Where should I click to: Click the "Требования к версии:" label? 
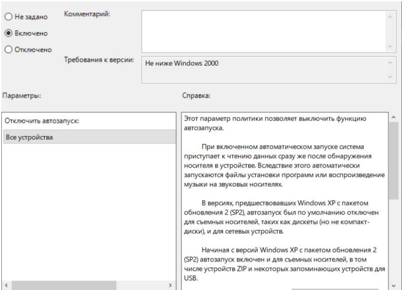[99, 59]
